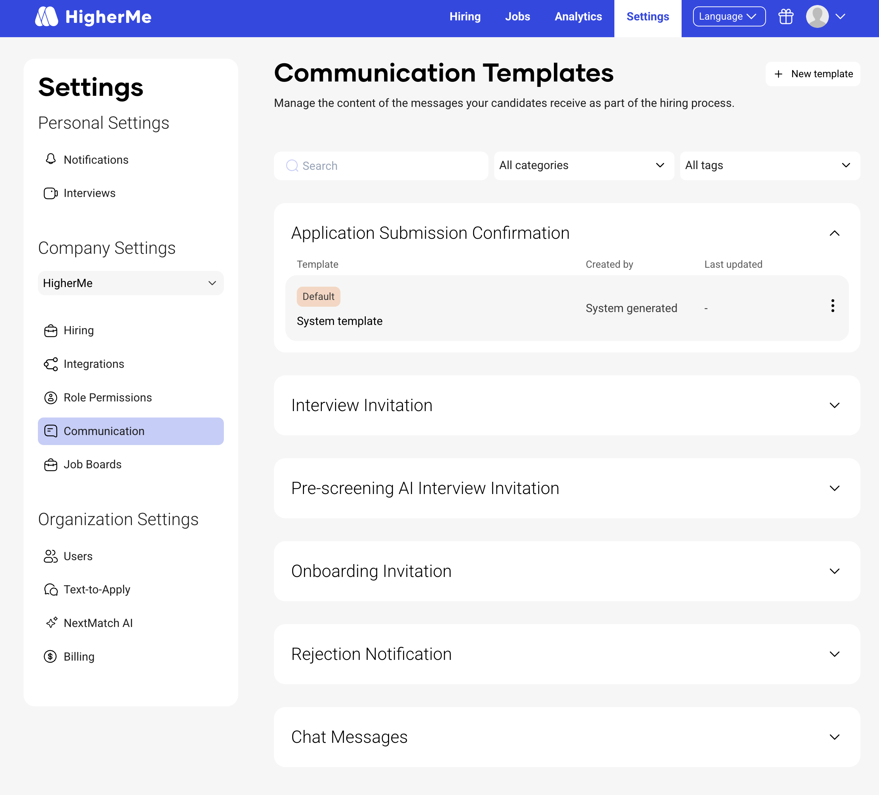
Task: Click the New template button
Action: (813, 74)
